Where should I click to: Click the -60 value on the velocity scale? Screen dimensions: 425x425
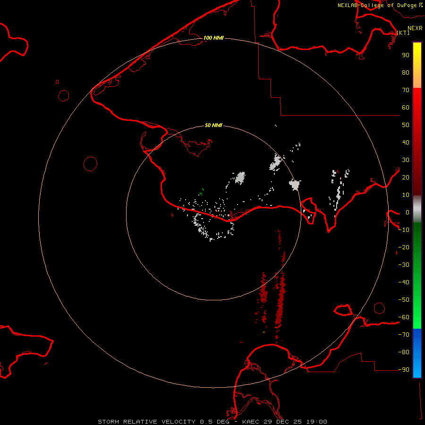404,317
